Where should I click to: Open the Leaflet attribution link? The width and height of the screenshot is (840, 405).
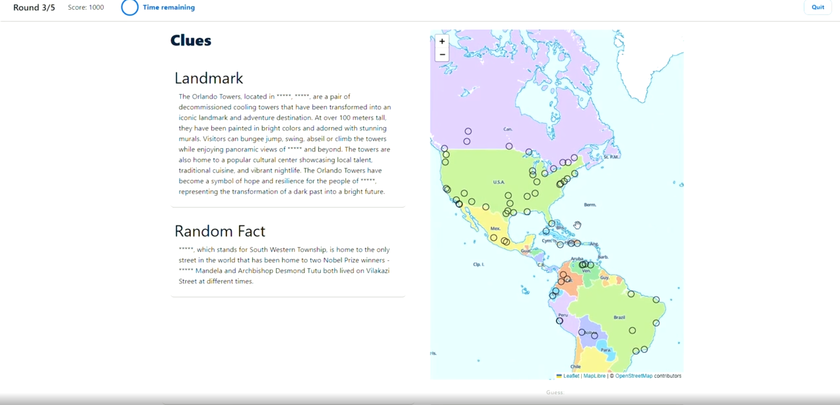571,376
